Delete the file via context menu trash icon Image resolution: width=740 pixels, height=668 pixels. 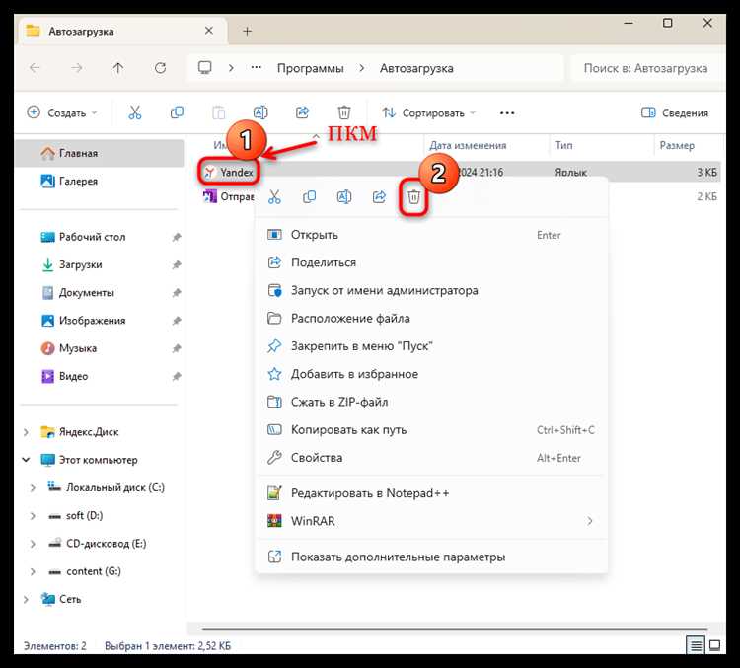(x=413, y=197)
